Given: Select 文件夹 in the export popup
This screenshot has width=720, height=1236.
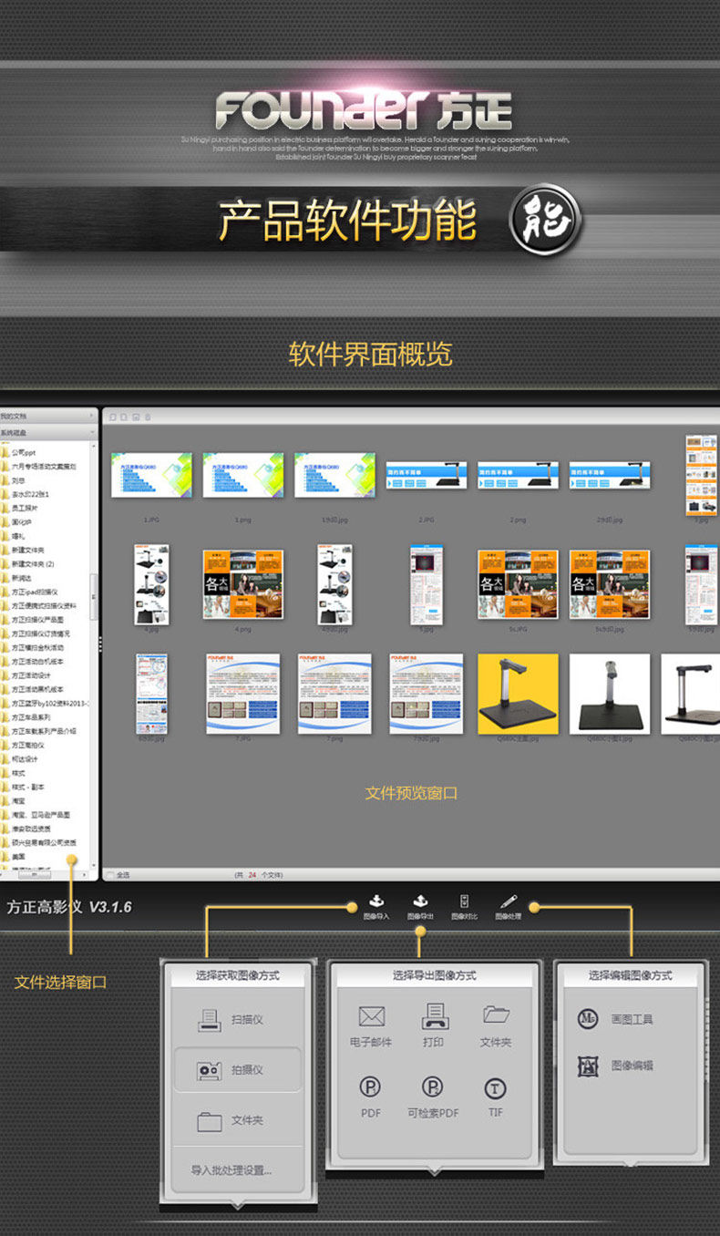Looking at the screenshot, I should 496,1026.
